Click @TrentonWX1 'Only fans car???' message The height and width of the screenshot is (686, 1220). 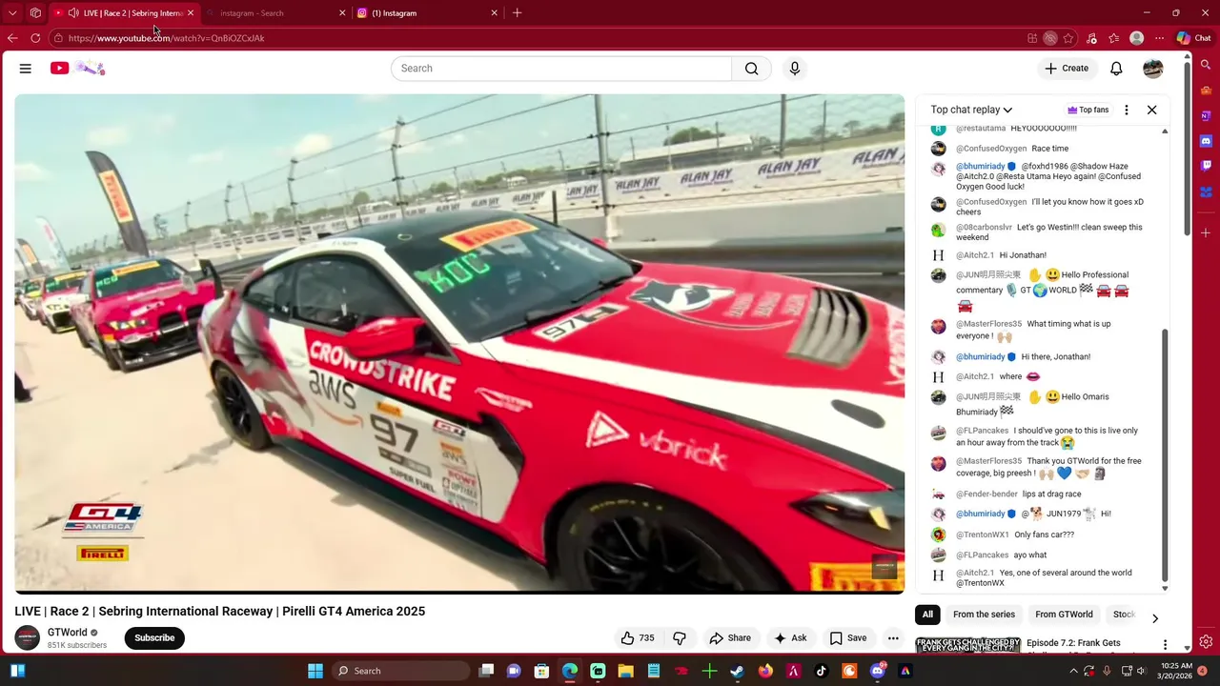point(1044,535)
